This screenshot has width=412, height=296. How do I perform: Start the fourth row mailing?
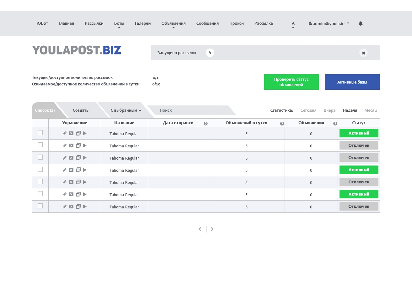(x=85, y=170)
